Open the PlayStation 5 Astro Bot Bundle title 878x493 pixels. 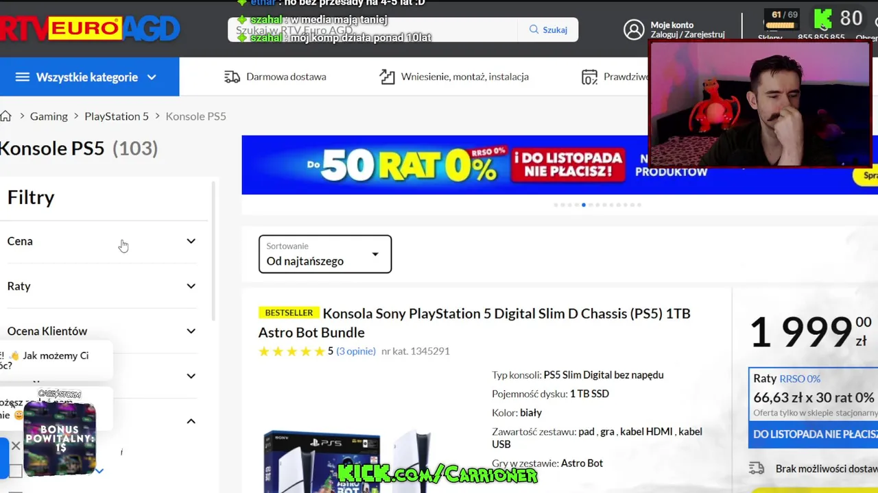pyautogui.click(x=474, y=323)
